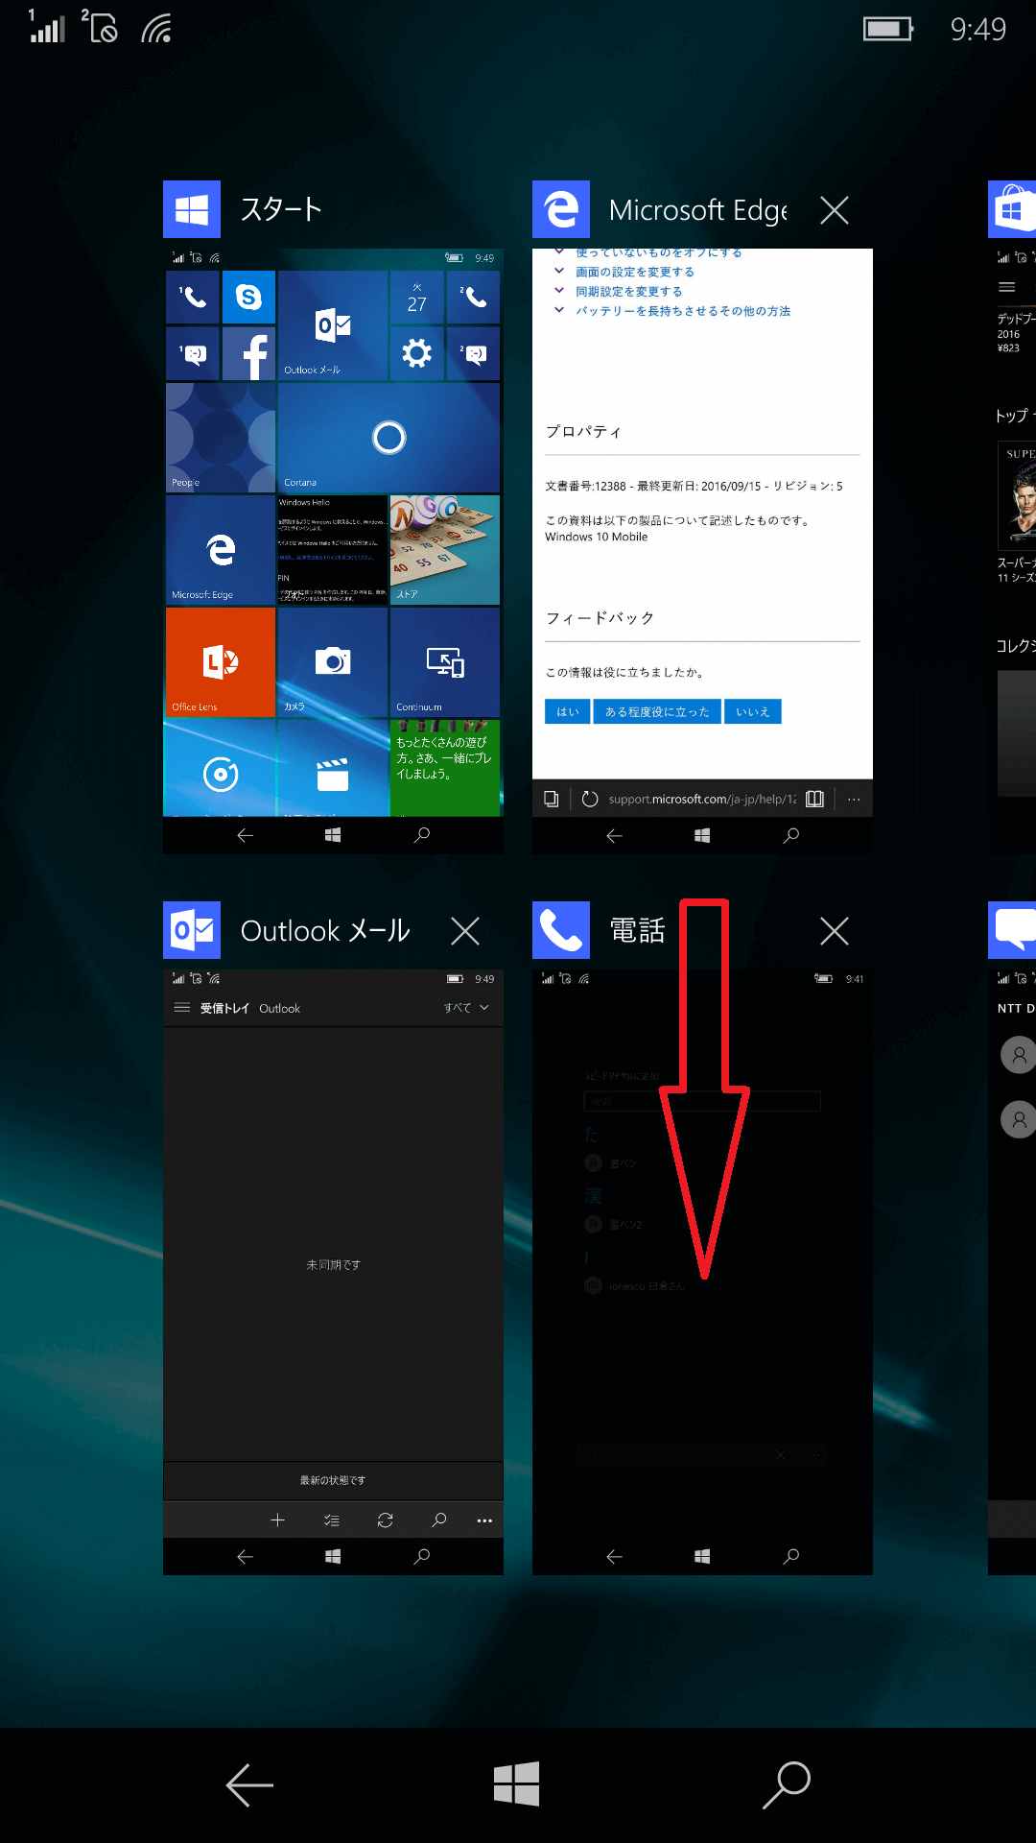Select the Movies clapperboard tile in Start preview
This screenshot has width=1036, height=1843.
(x=333, y=768)
